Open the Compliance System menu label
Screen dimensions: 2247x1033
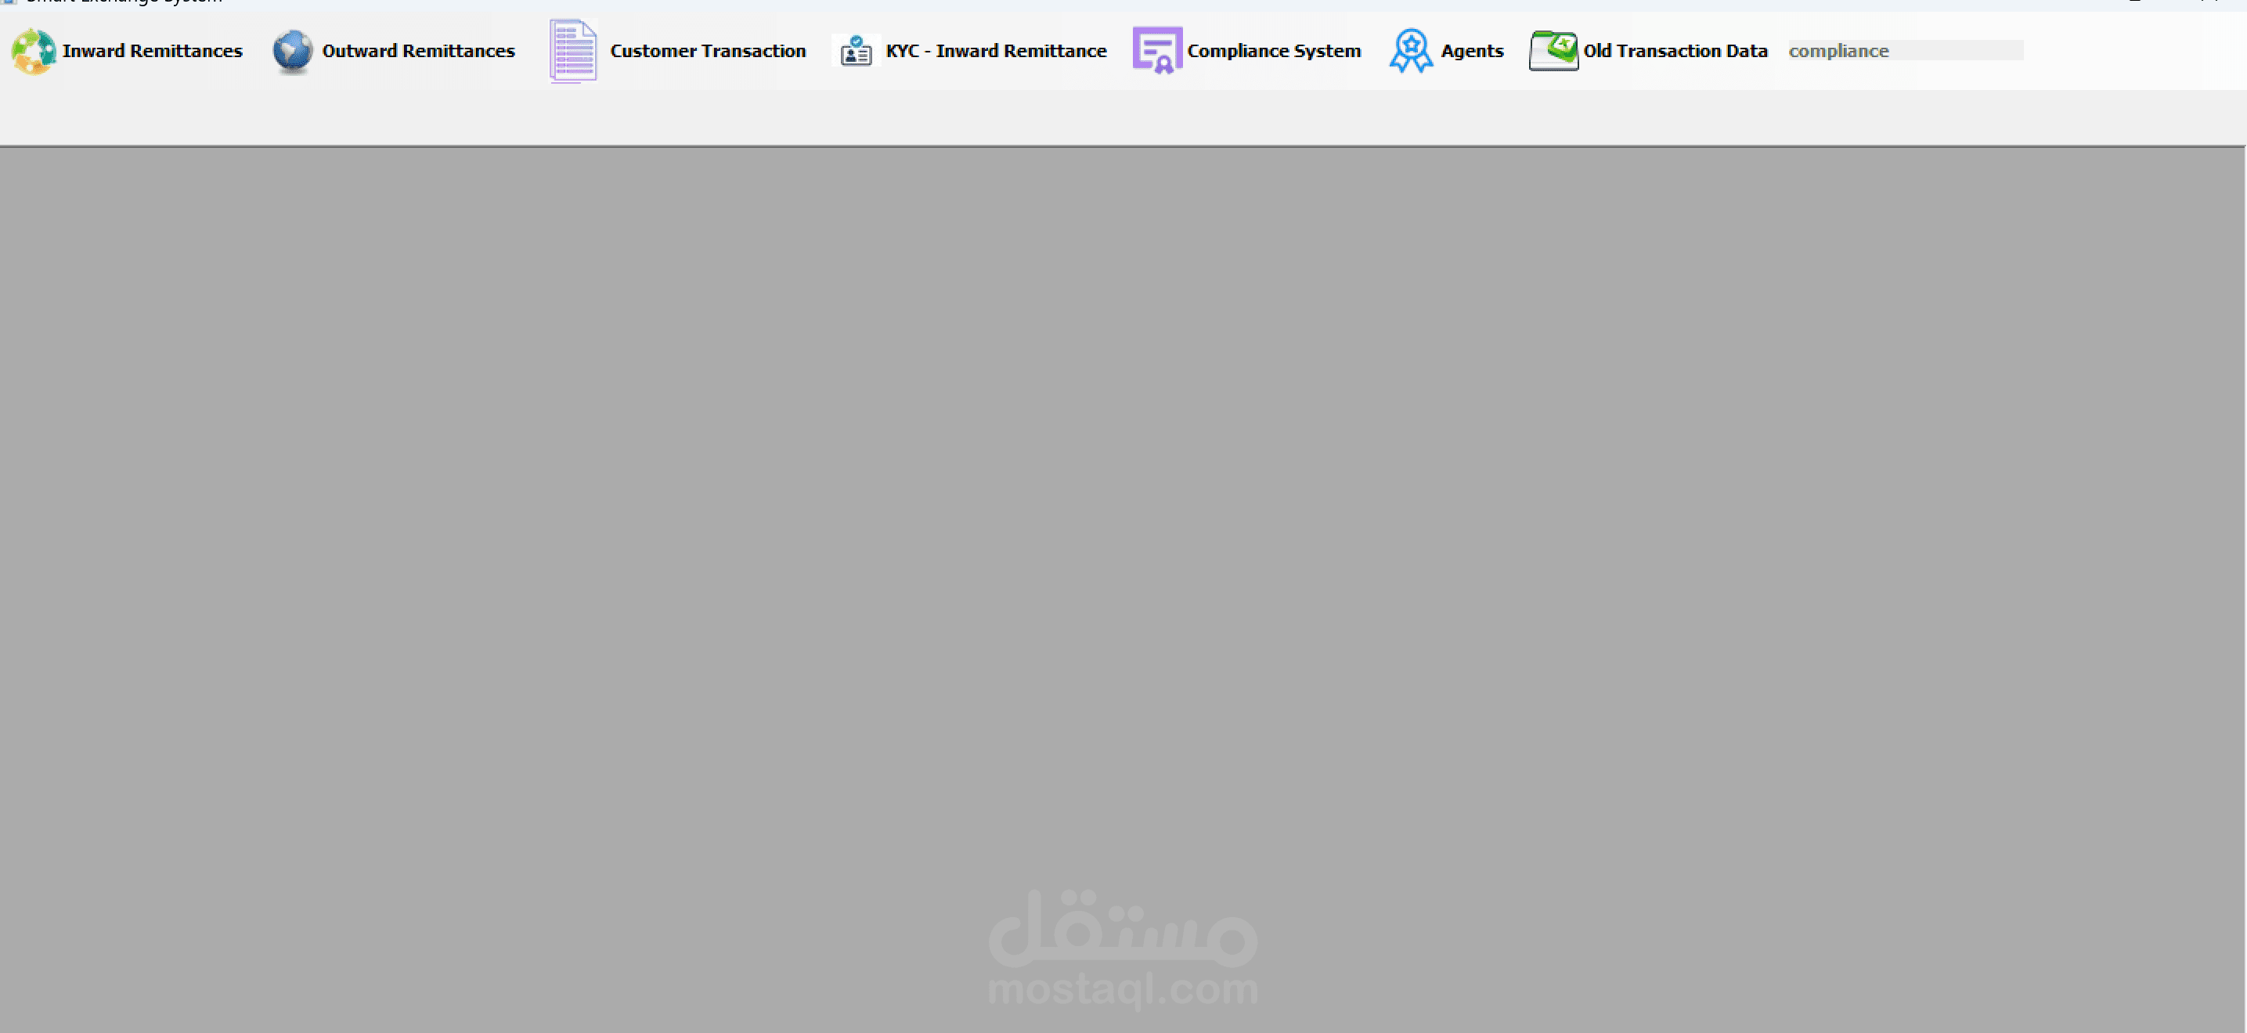[1274, 52]
